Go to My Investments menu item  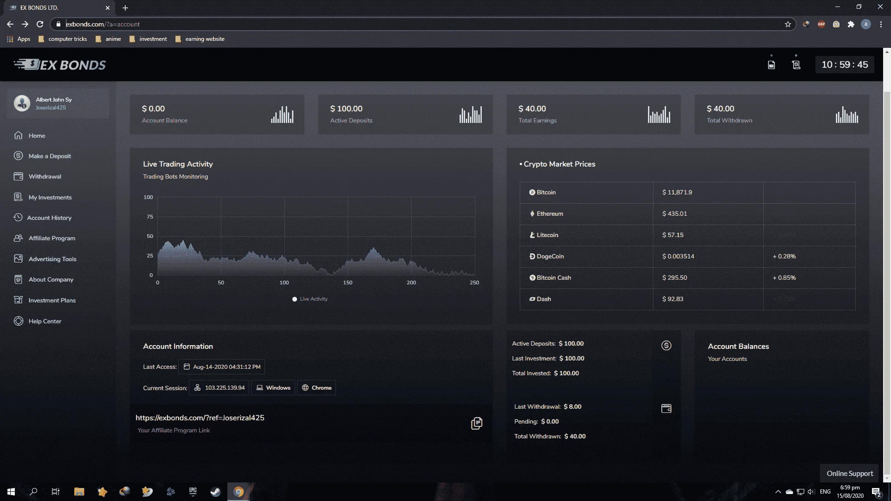pyautogui.click(x=50, y=197)
